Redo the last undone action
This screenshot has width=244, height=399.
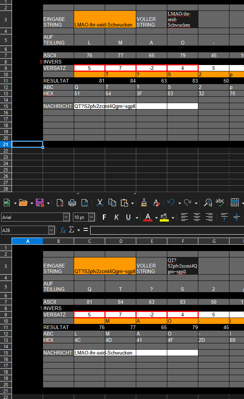187,203
